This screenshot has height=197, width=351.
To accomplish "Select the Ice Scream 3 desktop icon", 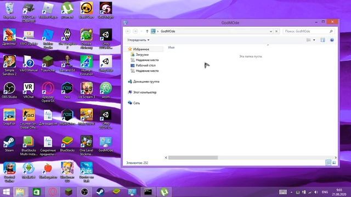I will [87, 90].
